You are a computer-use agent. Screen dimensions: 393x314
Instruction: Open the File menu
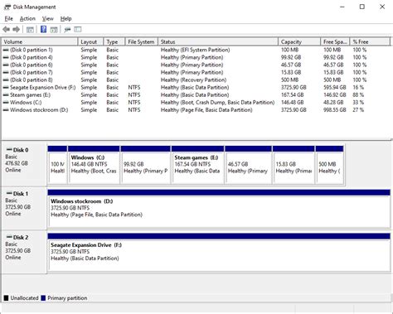(9, 19)
